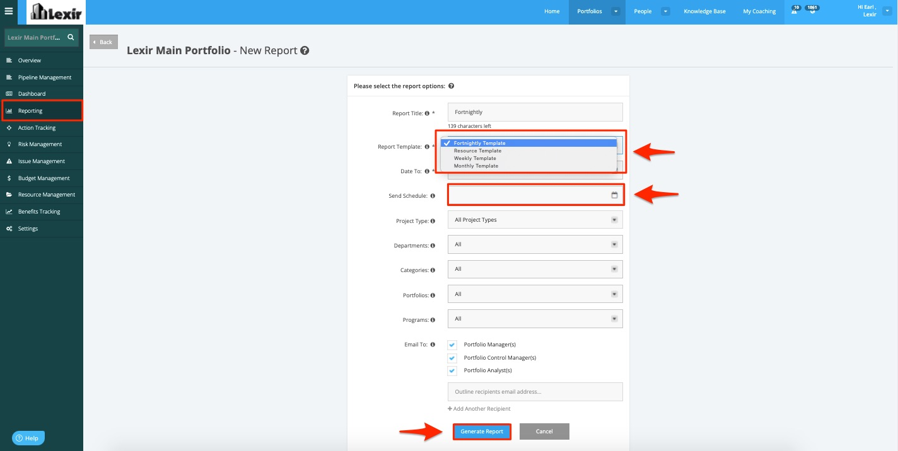The width and height of the screenshot is (898, 451).
Task: Open the alerts icon with badge 10
Action: pyautogui.click(x=795, y=10)
